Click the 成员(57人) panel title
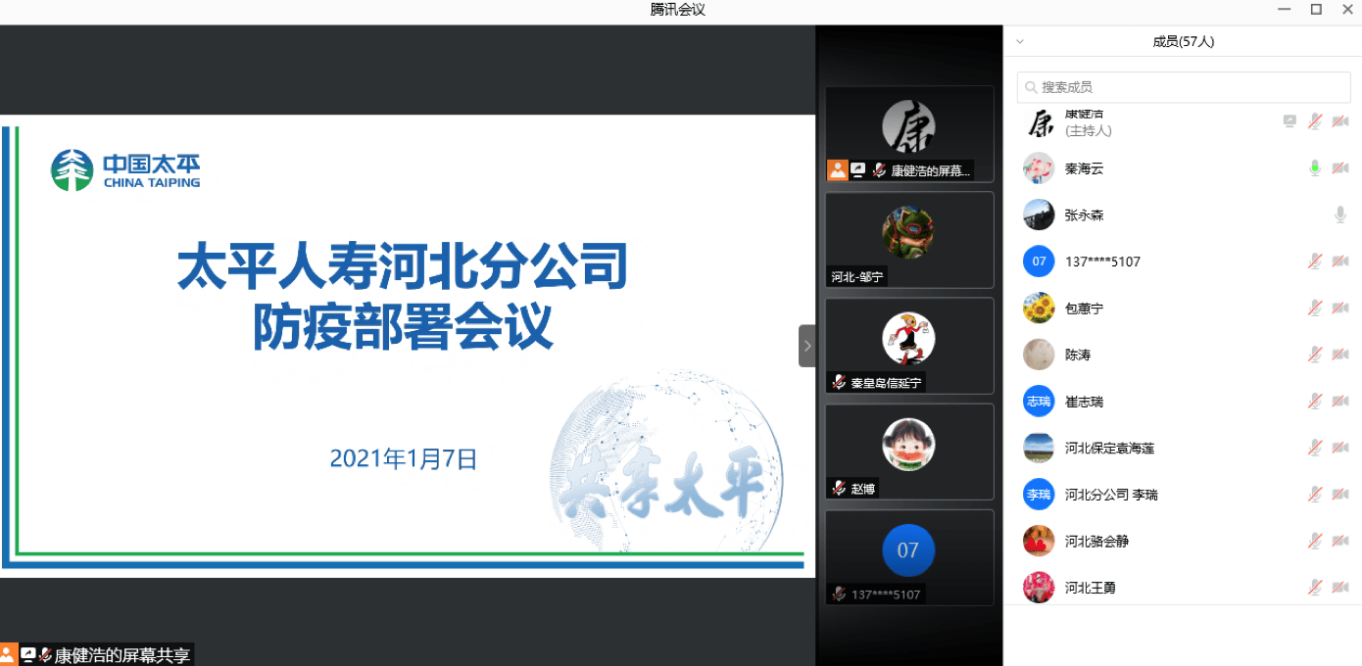 tap(1183, 42)
